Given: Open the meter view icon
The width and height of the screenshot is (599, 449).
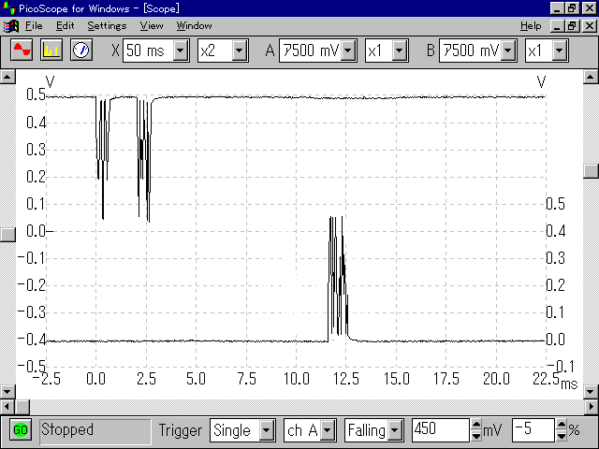Looking at the screenshot, I should pos(81,50).
